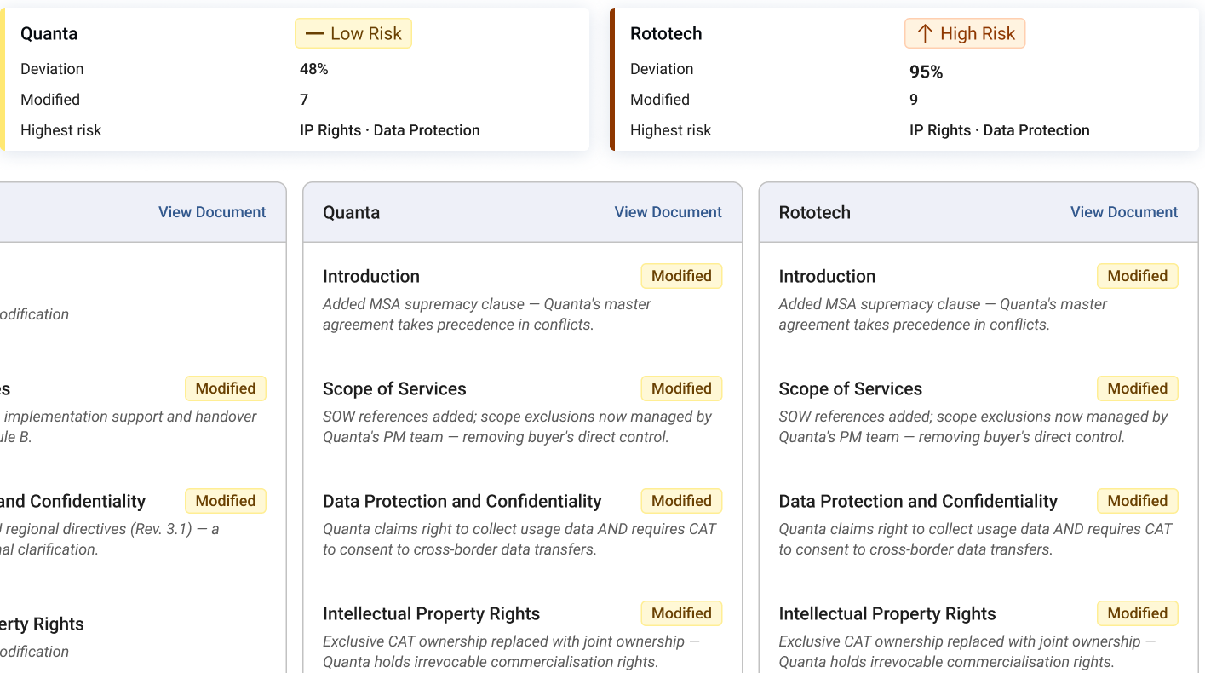Open View Document link in Rototech column
Screen dimensions: 1205x673
[x=1124, y=212]
